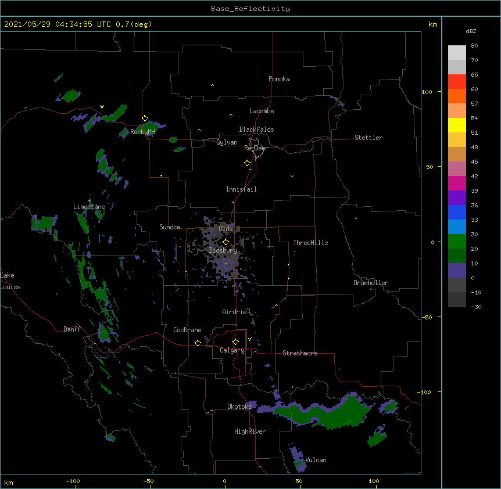This screenshot has height=489, width=501.
Task: Click the Sundre label
Action: coord(170,227)
